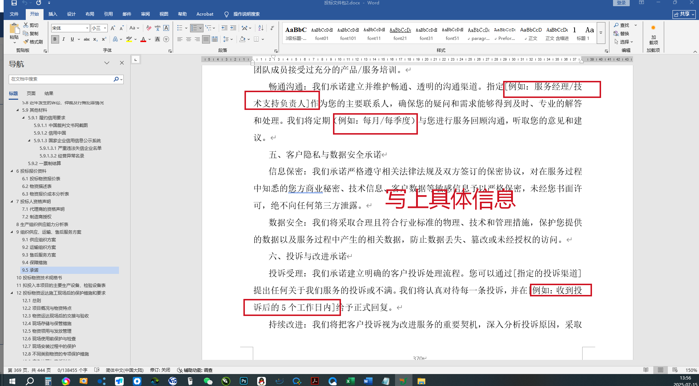Image resolution: width=699 pixels, height=386 pixels.
Task: Open the navigation search options dropdown
Action: pyautogui.click(x=121, y=79)
